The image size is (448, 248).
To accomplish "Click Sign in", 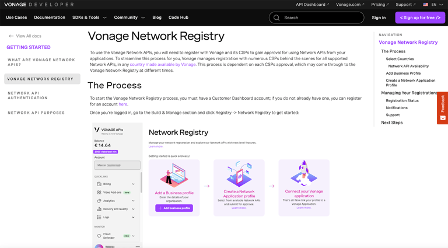I will pos(379,18).
